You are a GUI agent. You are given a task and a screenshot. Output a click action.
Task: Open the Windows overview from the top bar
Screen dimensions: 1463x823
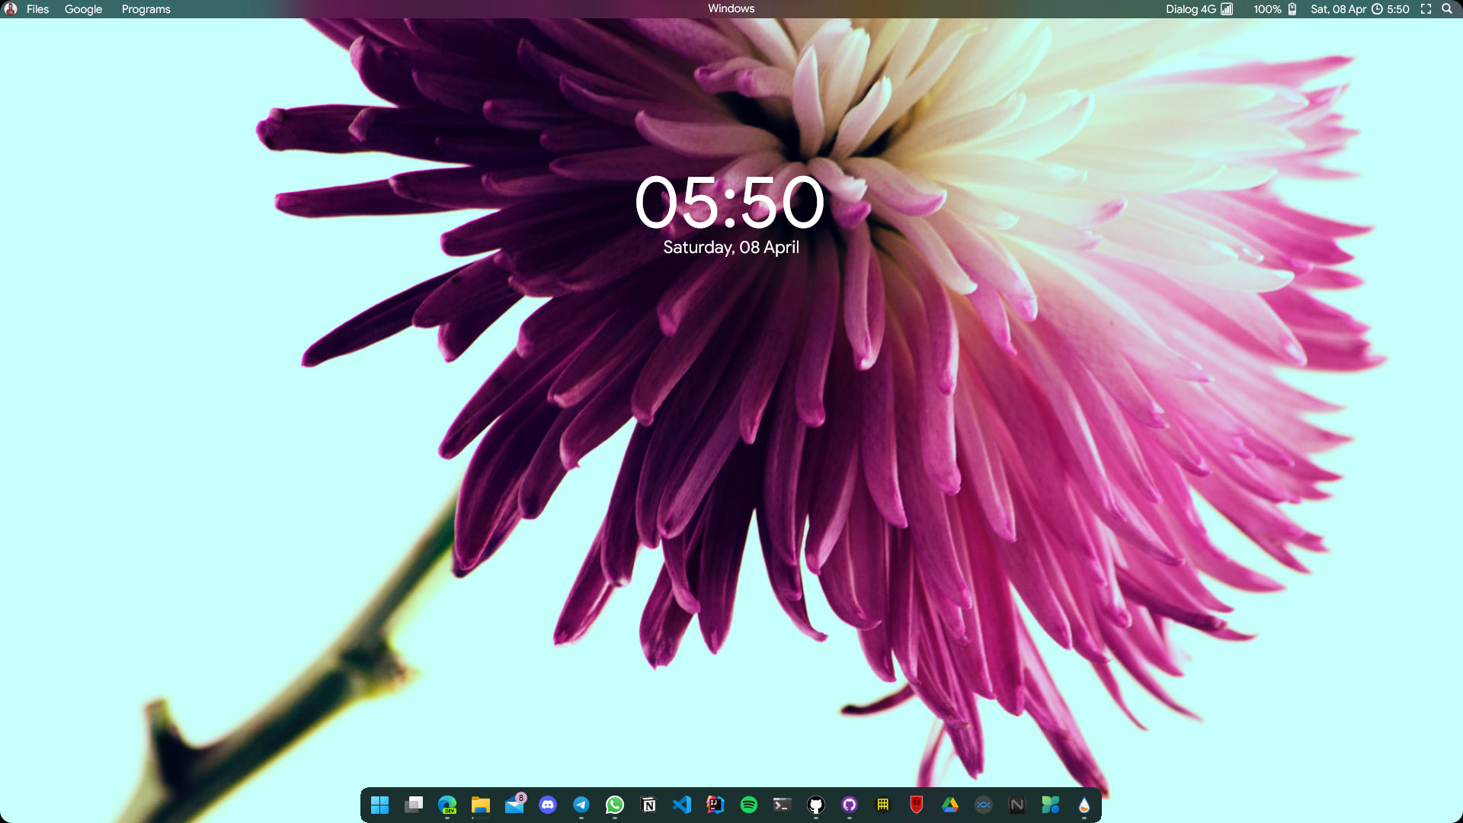click(731, 8)
